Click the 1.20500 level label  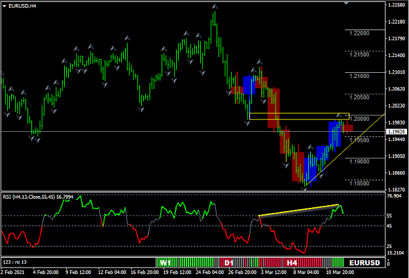[359, 98]
